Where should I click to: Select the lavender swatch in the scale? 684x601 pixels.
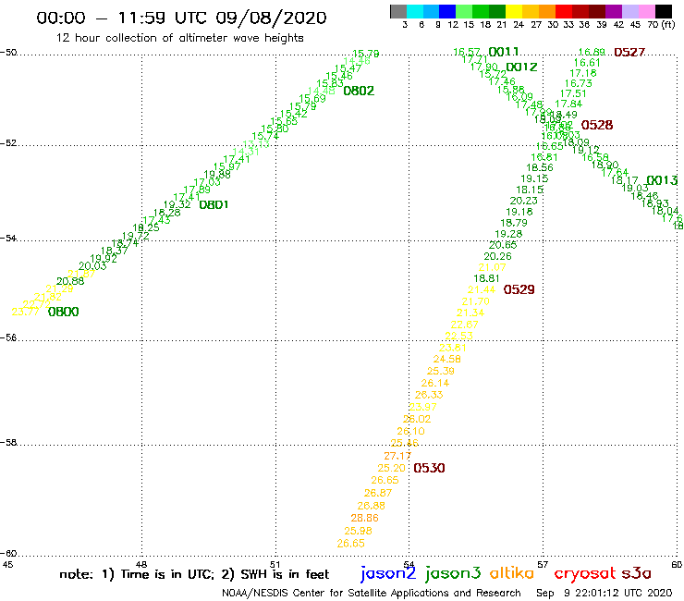pos(630,11)
